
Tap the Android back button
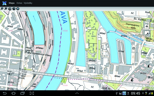click(5, 93)
